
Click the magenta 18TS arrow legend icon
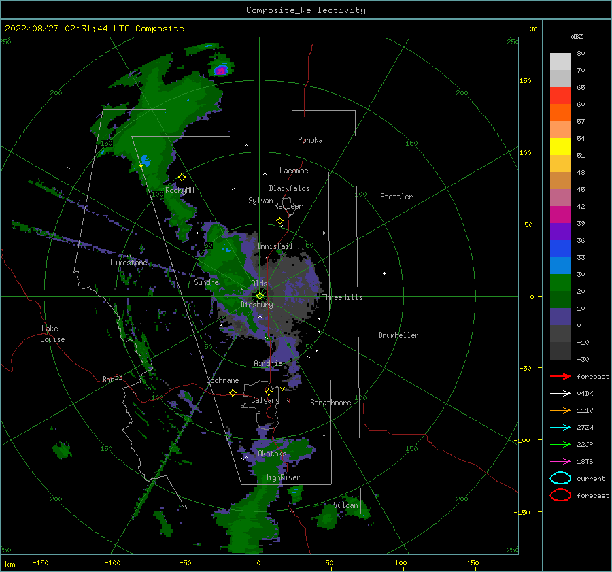560,462
